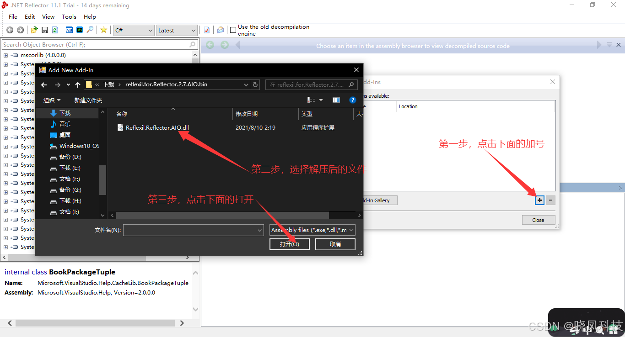
Task: Click the navigation pane vertical scrollbar
Action: (102, 180)
